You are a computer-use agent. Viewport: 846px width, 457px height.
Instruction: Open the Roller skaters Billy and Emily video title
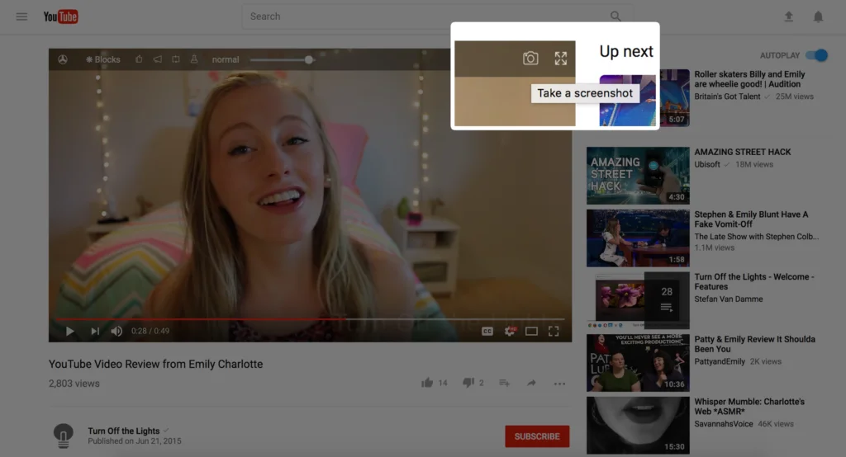[749, 78]
